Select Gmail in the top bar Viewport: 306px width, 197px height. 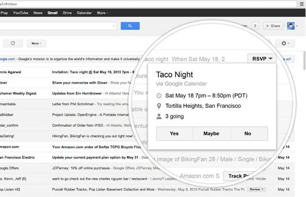(53, 13)
